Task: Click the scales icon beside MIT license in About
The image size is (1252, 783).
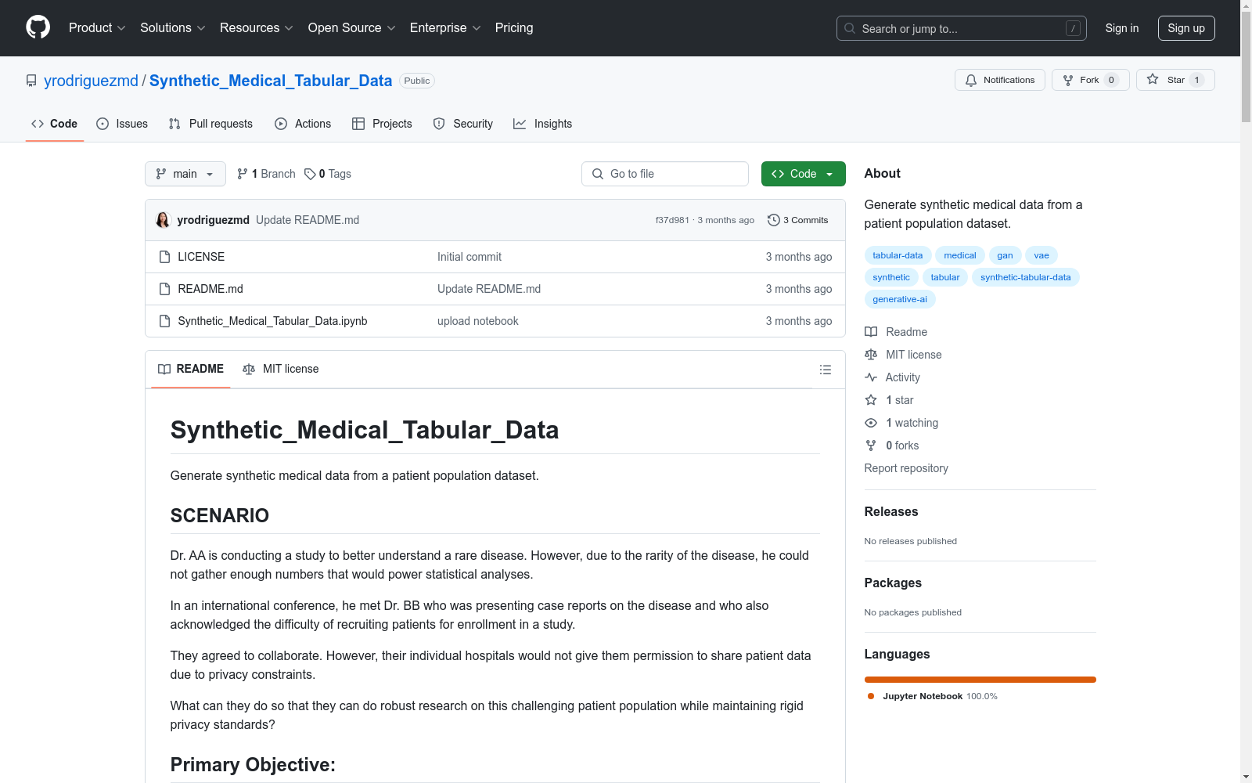Action: pos(871,355)
